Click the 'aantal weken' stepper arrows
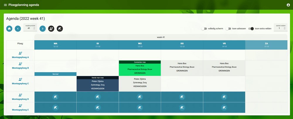 click(x=285, y=28)
